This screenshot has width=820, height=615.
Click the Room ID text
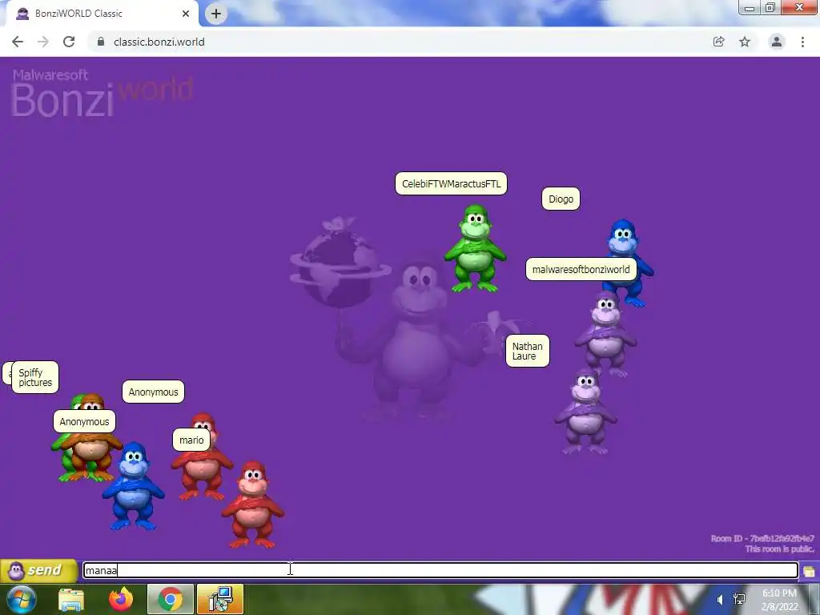tap(762, 538)
